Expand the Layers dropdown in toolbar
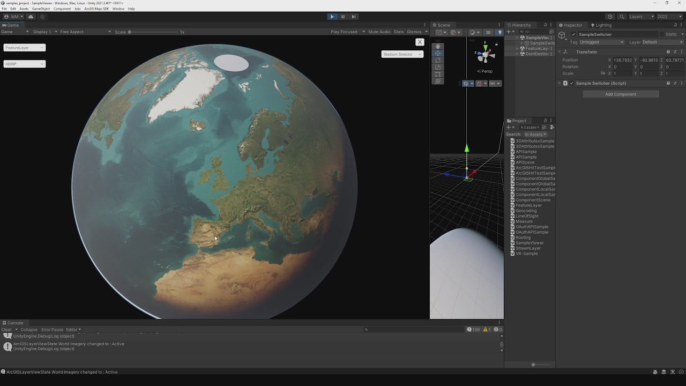This screenshot has width=686, height=386. (641, 17)
